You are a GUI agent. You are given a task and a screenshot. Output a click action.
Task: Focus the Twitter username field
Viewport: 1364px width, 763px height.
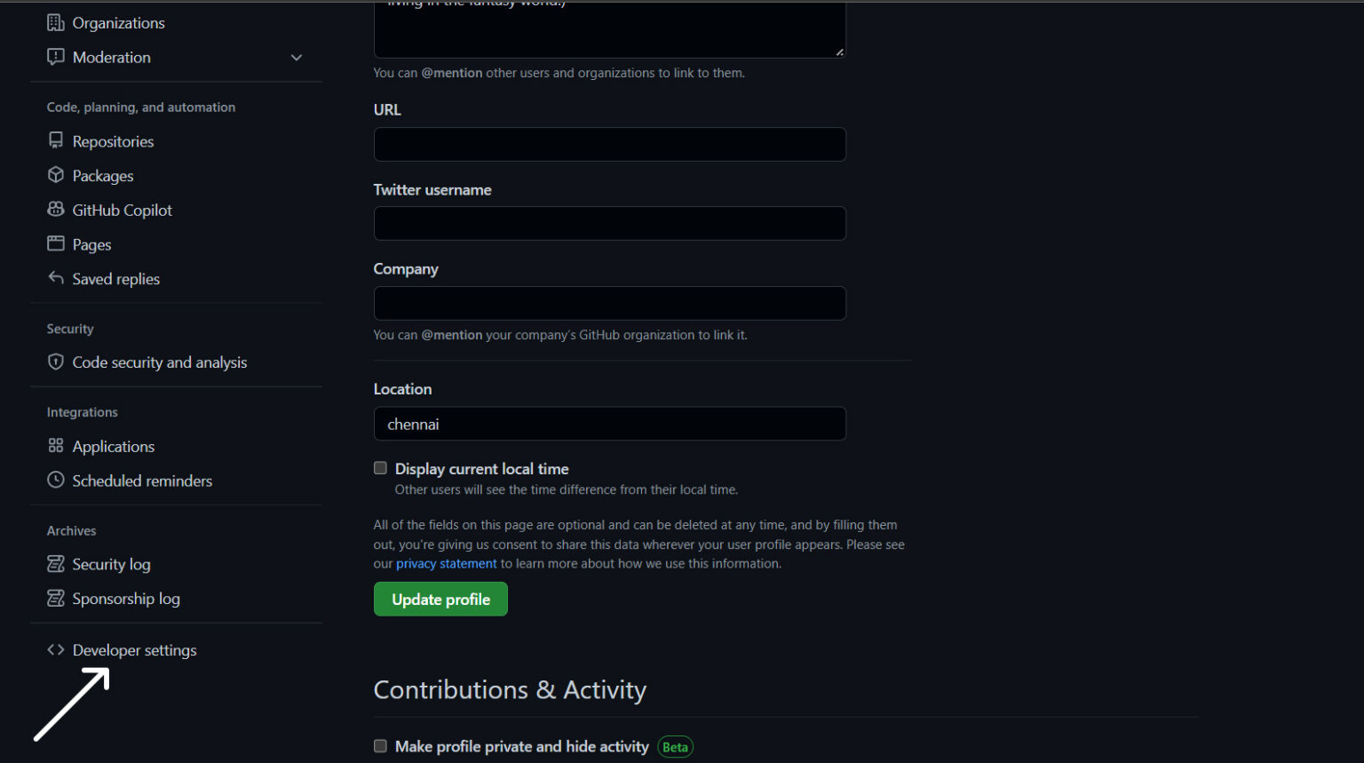coord(609,224)
